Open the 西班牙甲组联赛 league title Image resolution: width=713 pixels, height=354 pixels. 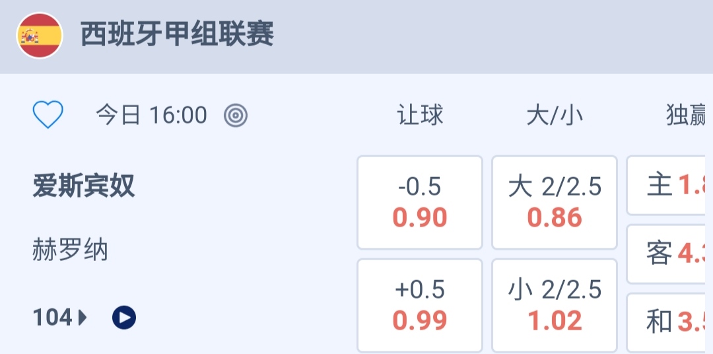[177, 34]
